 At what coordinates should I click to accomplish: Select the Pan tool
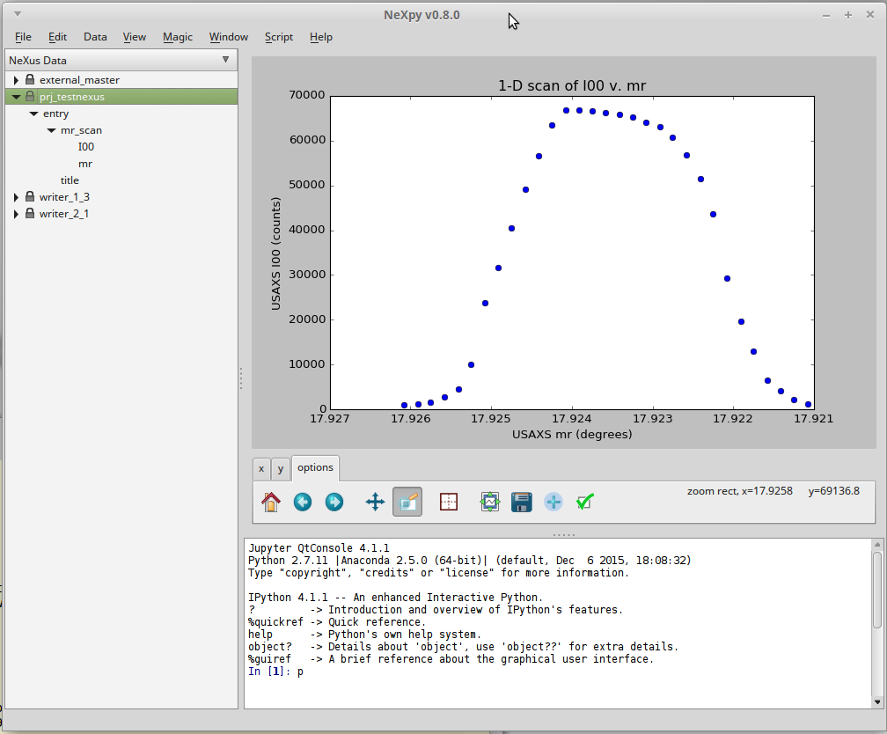pyautogui.click(x=374, y=502)
